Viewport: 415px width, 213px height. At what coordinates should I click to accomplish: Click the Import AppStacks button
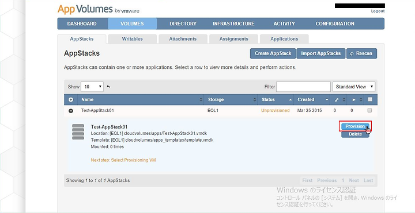tap(321, 53)
